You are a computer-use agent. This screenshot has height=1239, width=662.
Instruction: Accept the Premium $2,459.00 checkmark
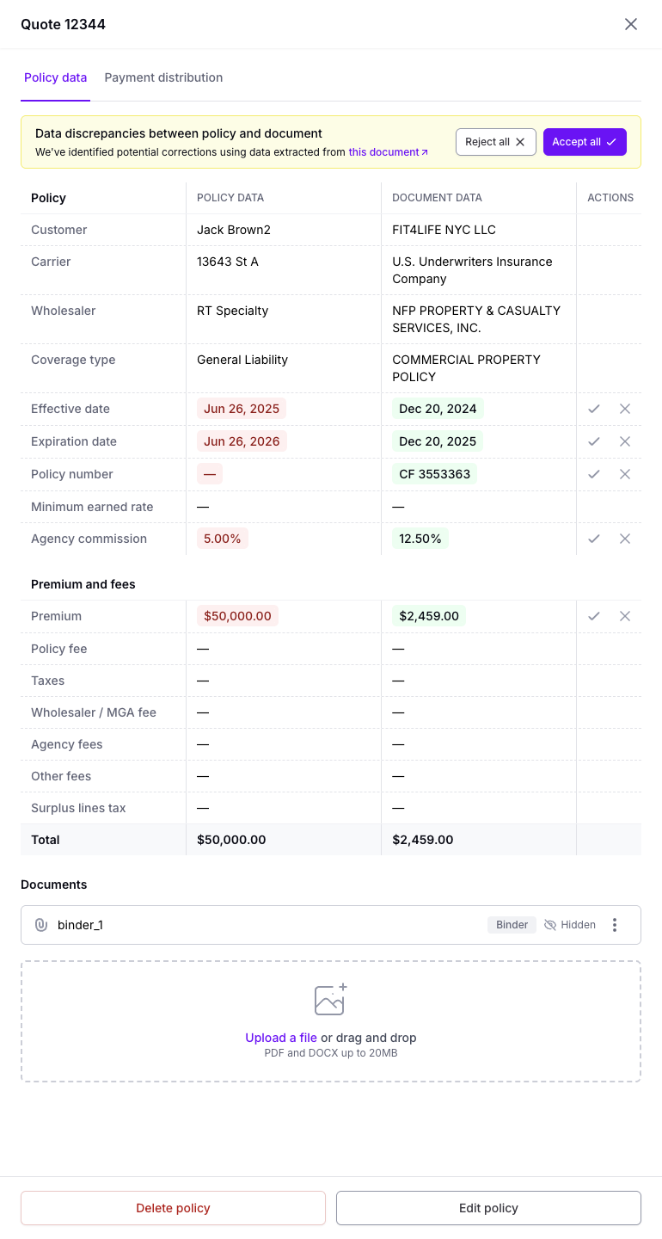pos(594,616)
